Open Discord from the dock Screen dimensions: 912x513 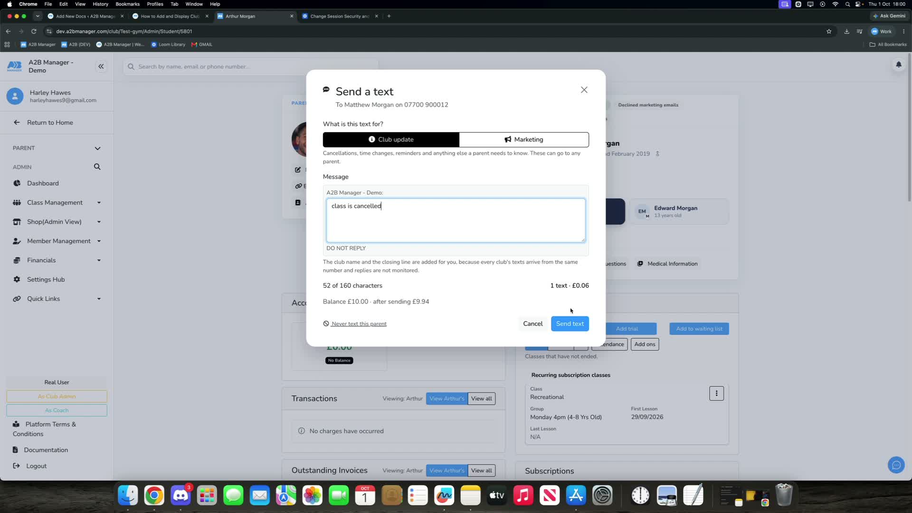pyautogui.click(x=180, y=495)
